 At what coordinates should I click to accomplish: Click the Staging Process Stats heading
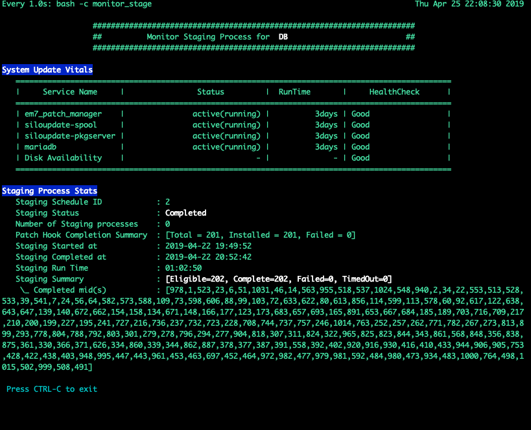pos(49,190)
